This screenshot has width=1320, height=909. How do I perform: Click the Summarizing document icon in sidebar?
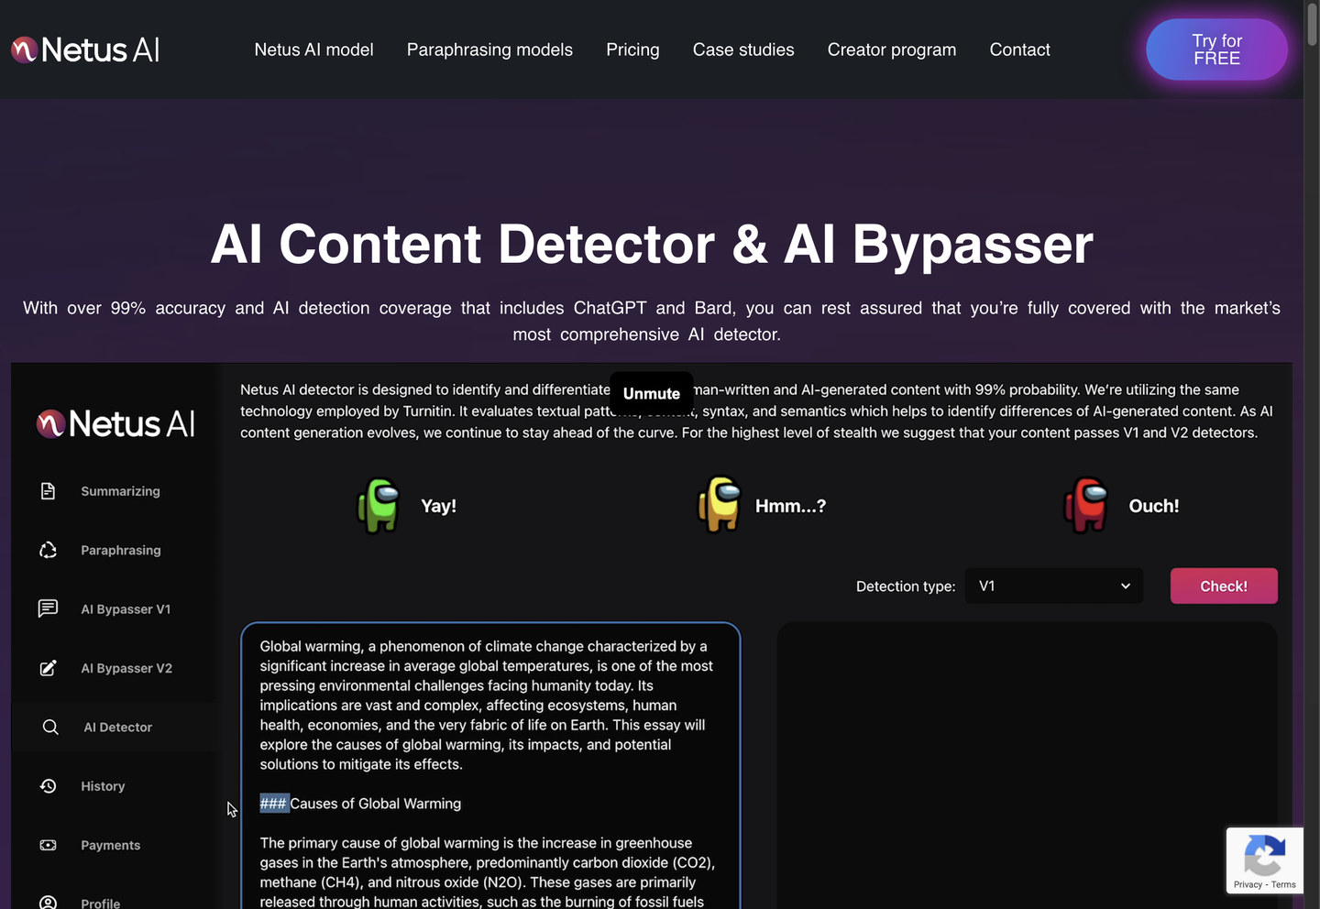[x=49, y=491]
